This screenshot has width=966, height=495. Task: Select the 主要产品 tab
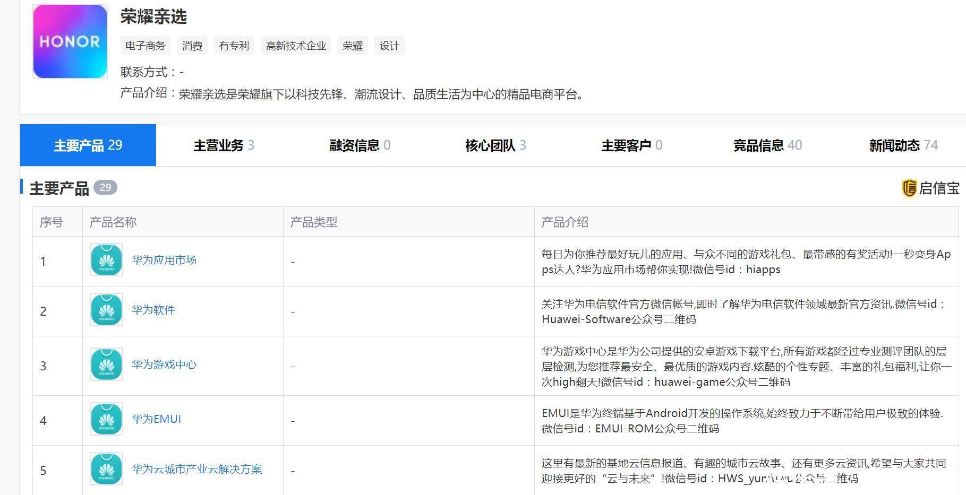coord(88,145)
